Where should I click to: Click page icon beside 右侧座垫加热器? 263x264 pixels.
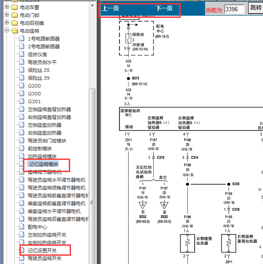21,132
